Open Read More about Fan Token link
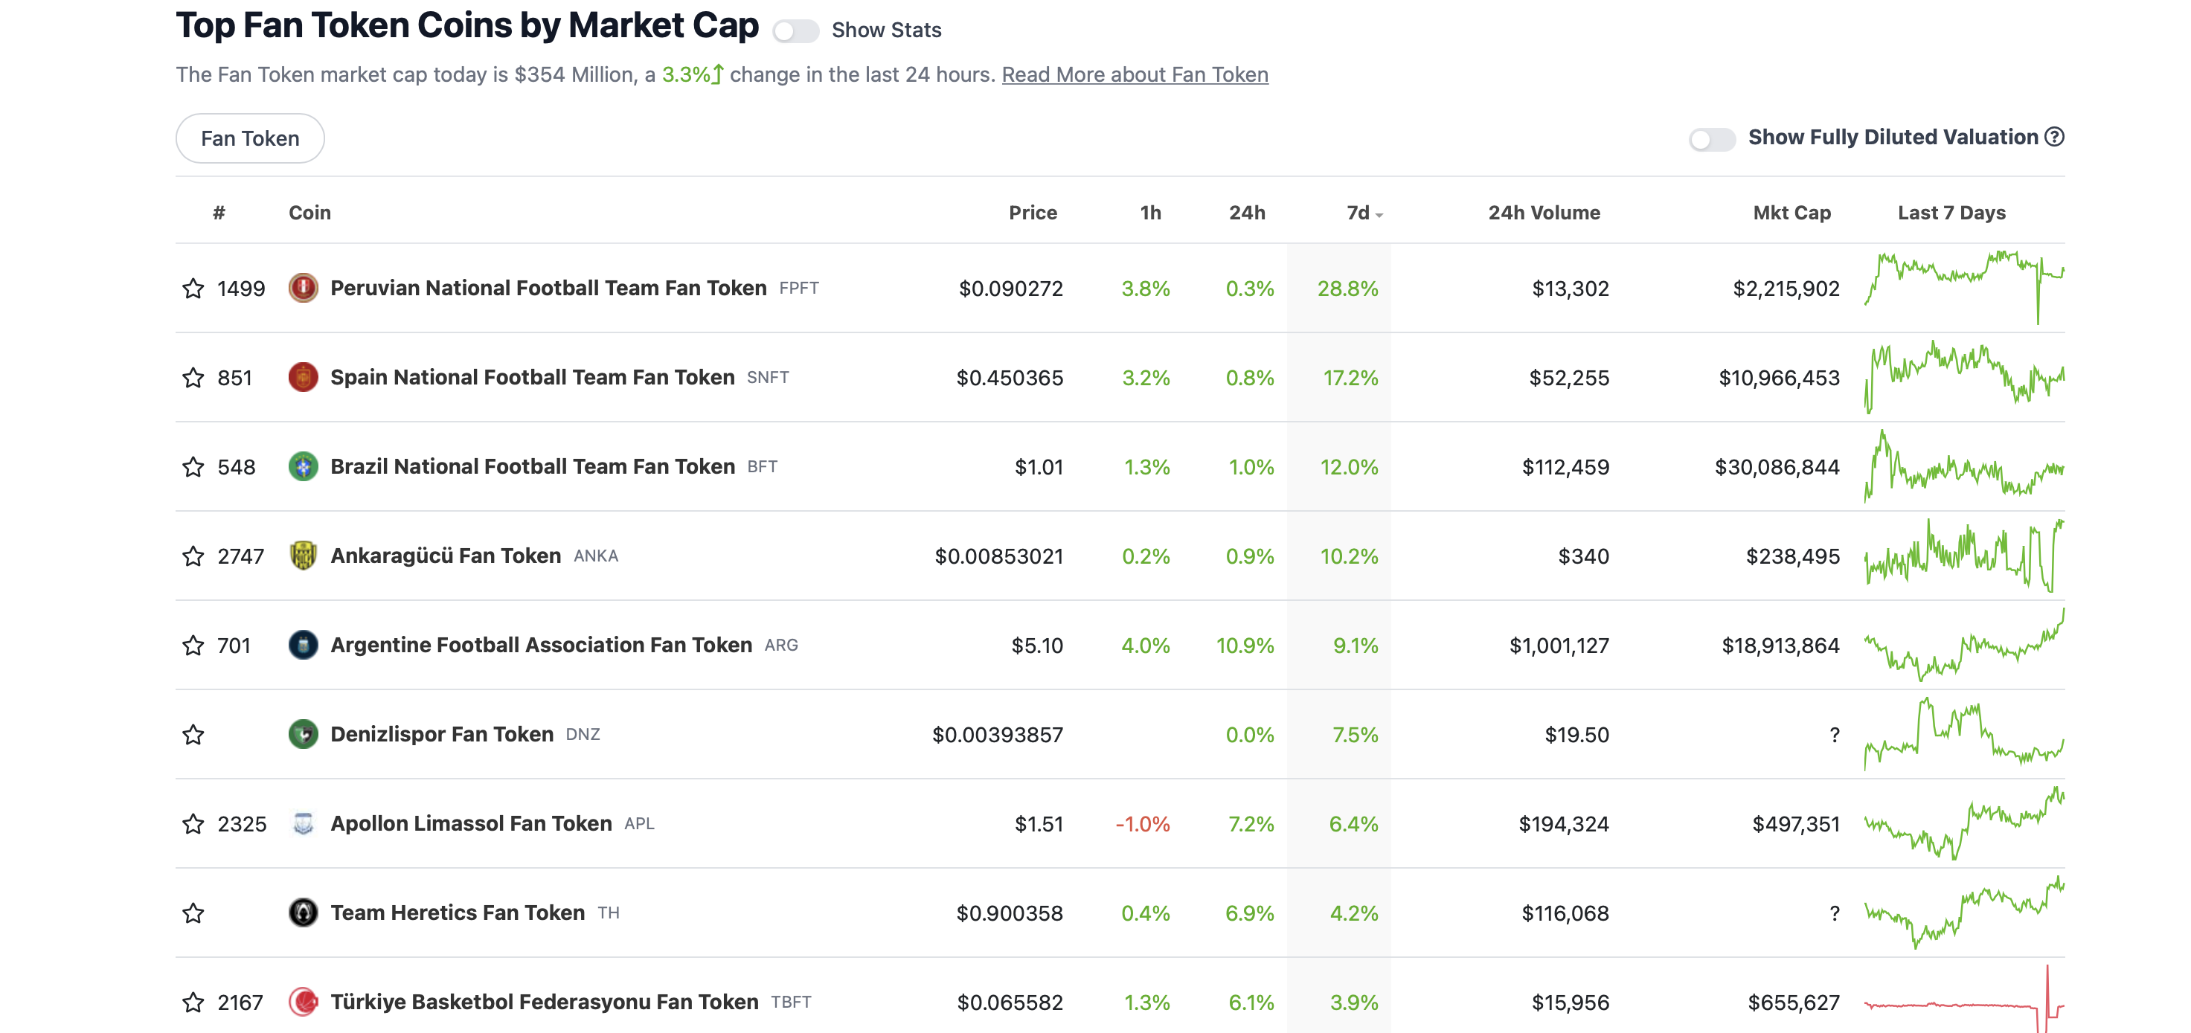2191x1033 pixels. pyautogui.click(x=1135, y=75)
